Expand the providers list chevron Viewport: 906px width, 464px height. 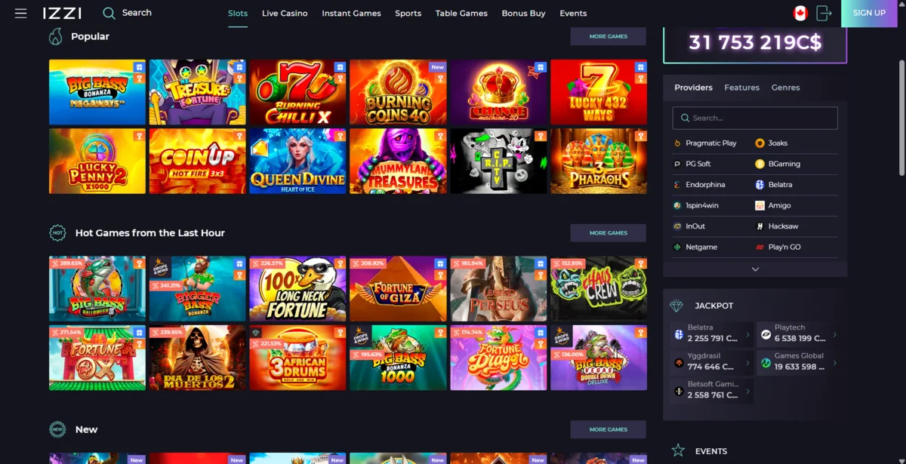[755, 269]
